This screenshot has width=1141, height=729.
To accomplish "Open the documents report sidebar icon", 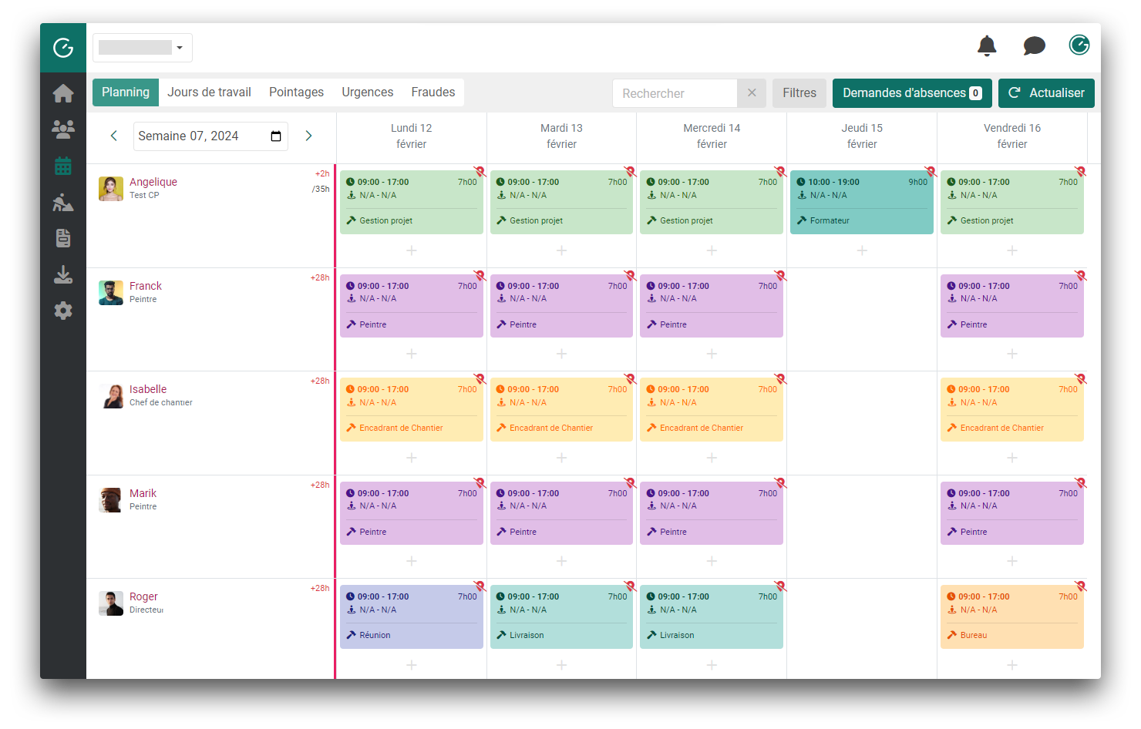I will click(63, 238).
